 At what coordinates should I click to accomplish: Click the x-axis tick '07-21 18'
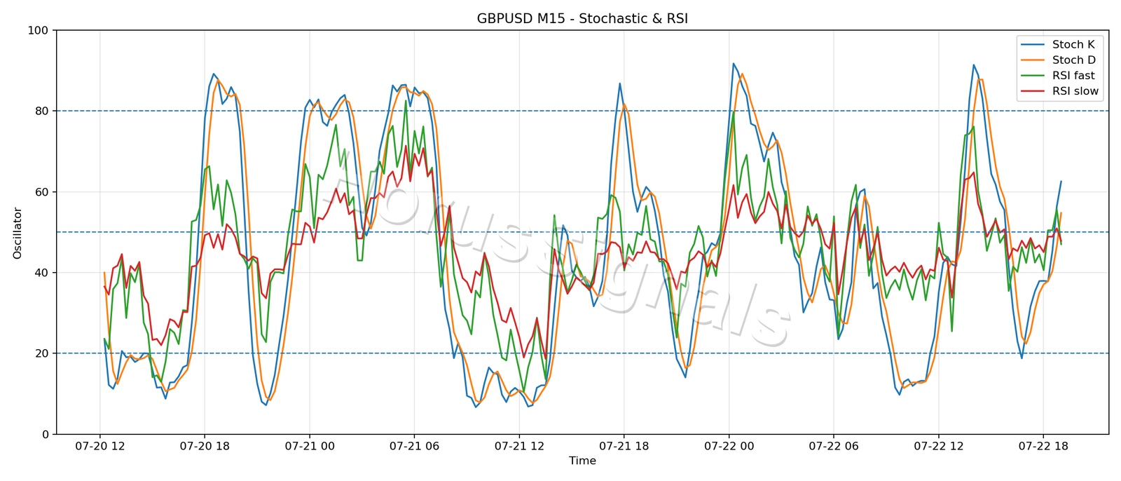tap(624, 446)
